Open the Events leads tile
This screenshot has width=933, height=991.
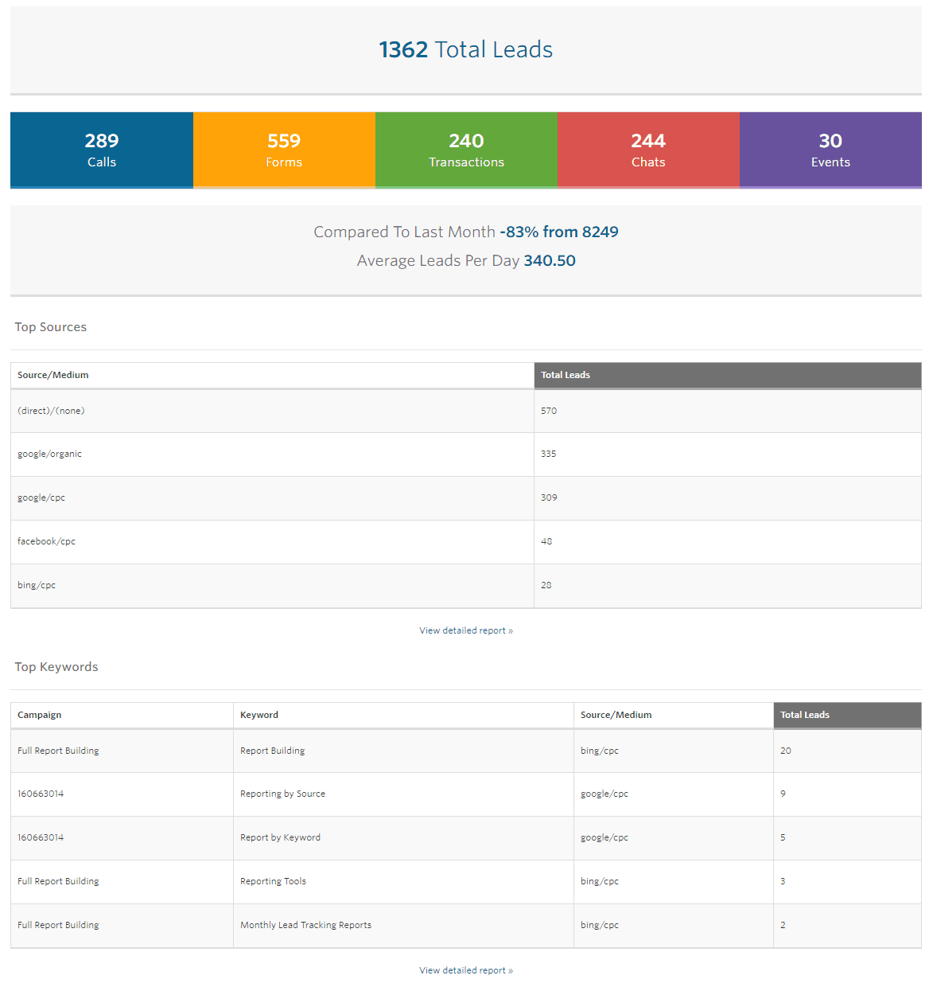click(830, 150)
